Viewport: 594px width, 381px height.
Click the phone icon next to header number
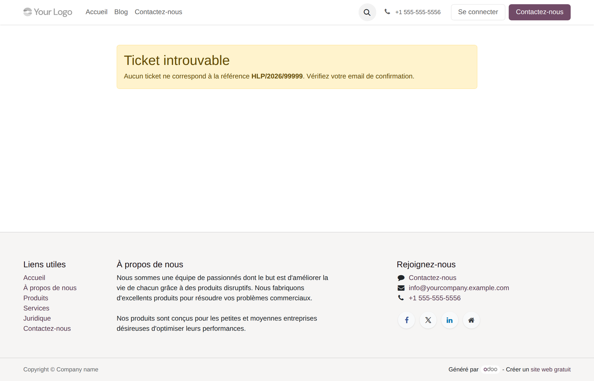[387, 12]
